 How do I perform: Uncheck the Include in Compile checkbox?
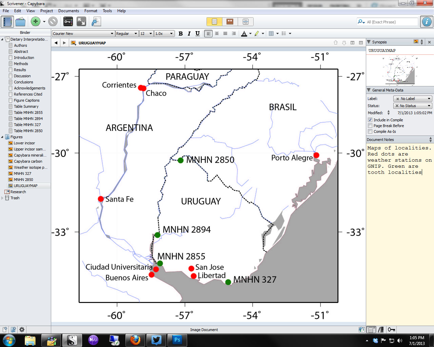click(370, 120)
